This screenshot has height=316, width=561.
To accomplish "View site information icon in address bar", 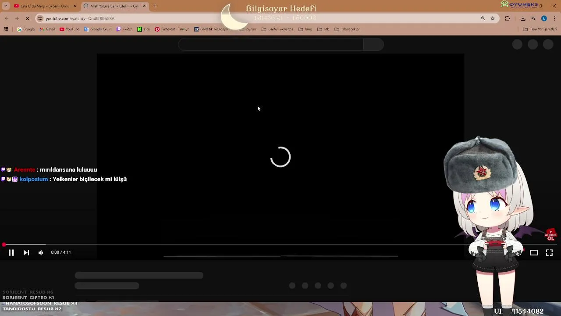I will [40, 18].
